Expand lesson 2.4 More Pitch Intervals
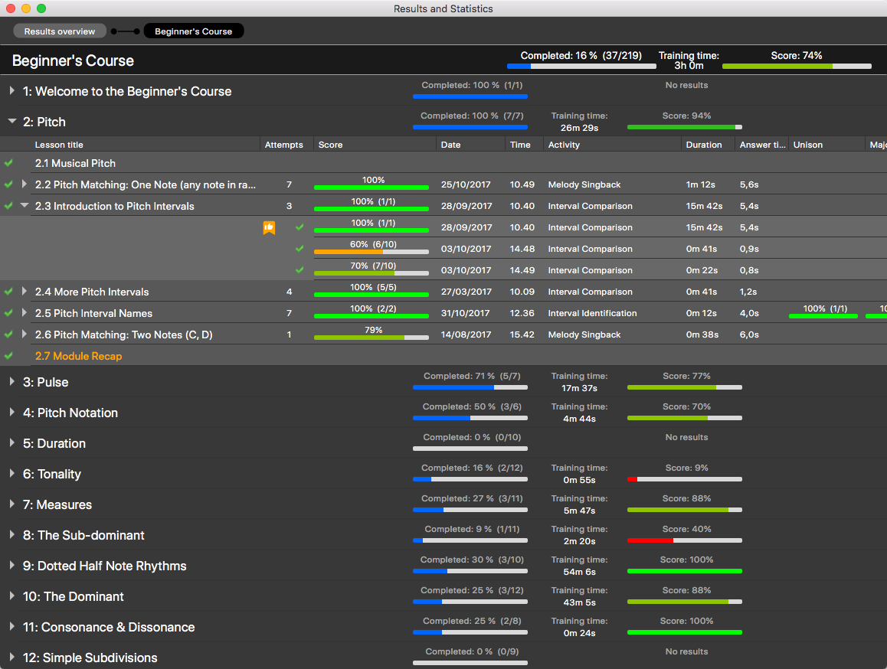 click(24, 291)
